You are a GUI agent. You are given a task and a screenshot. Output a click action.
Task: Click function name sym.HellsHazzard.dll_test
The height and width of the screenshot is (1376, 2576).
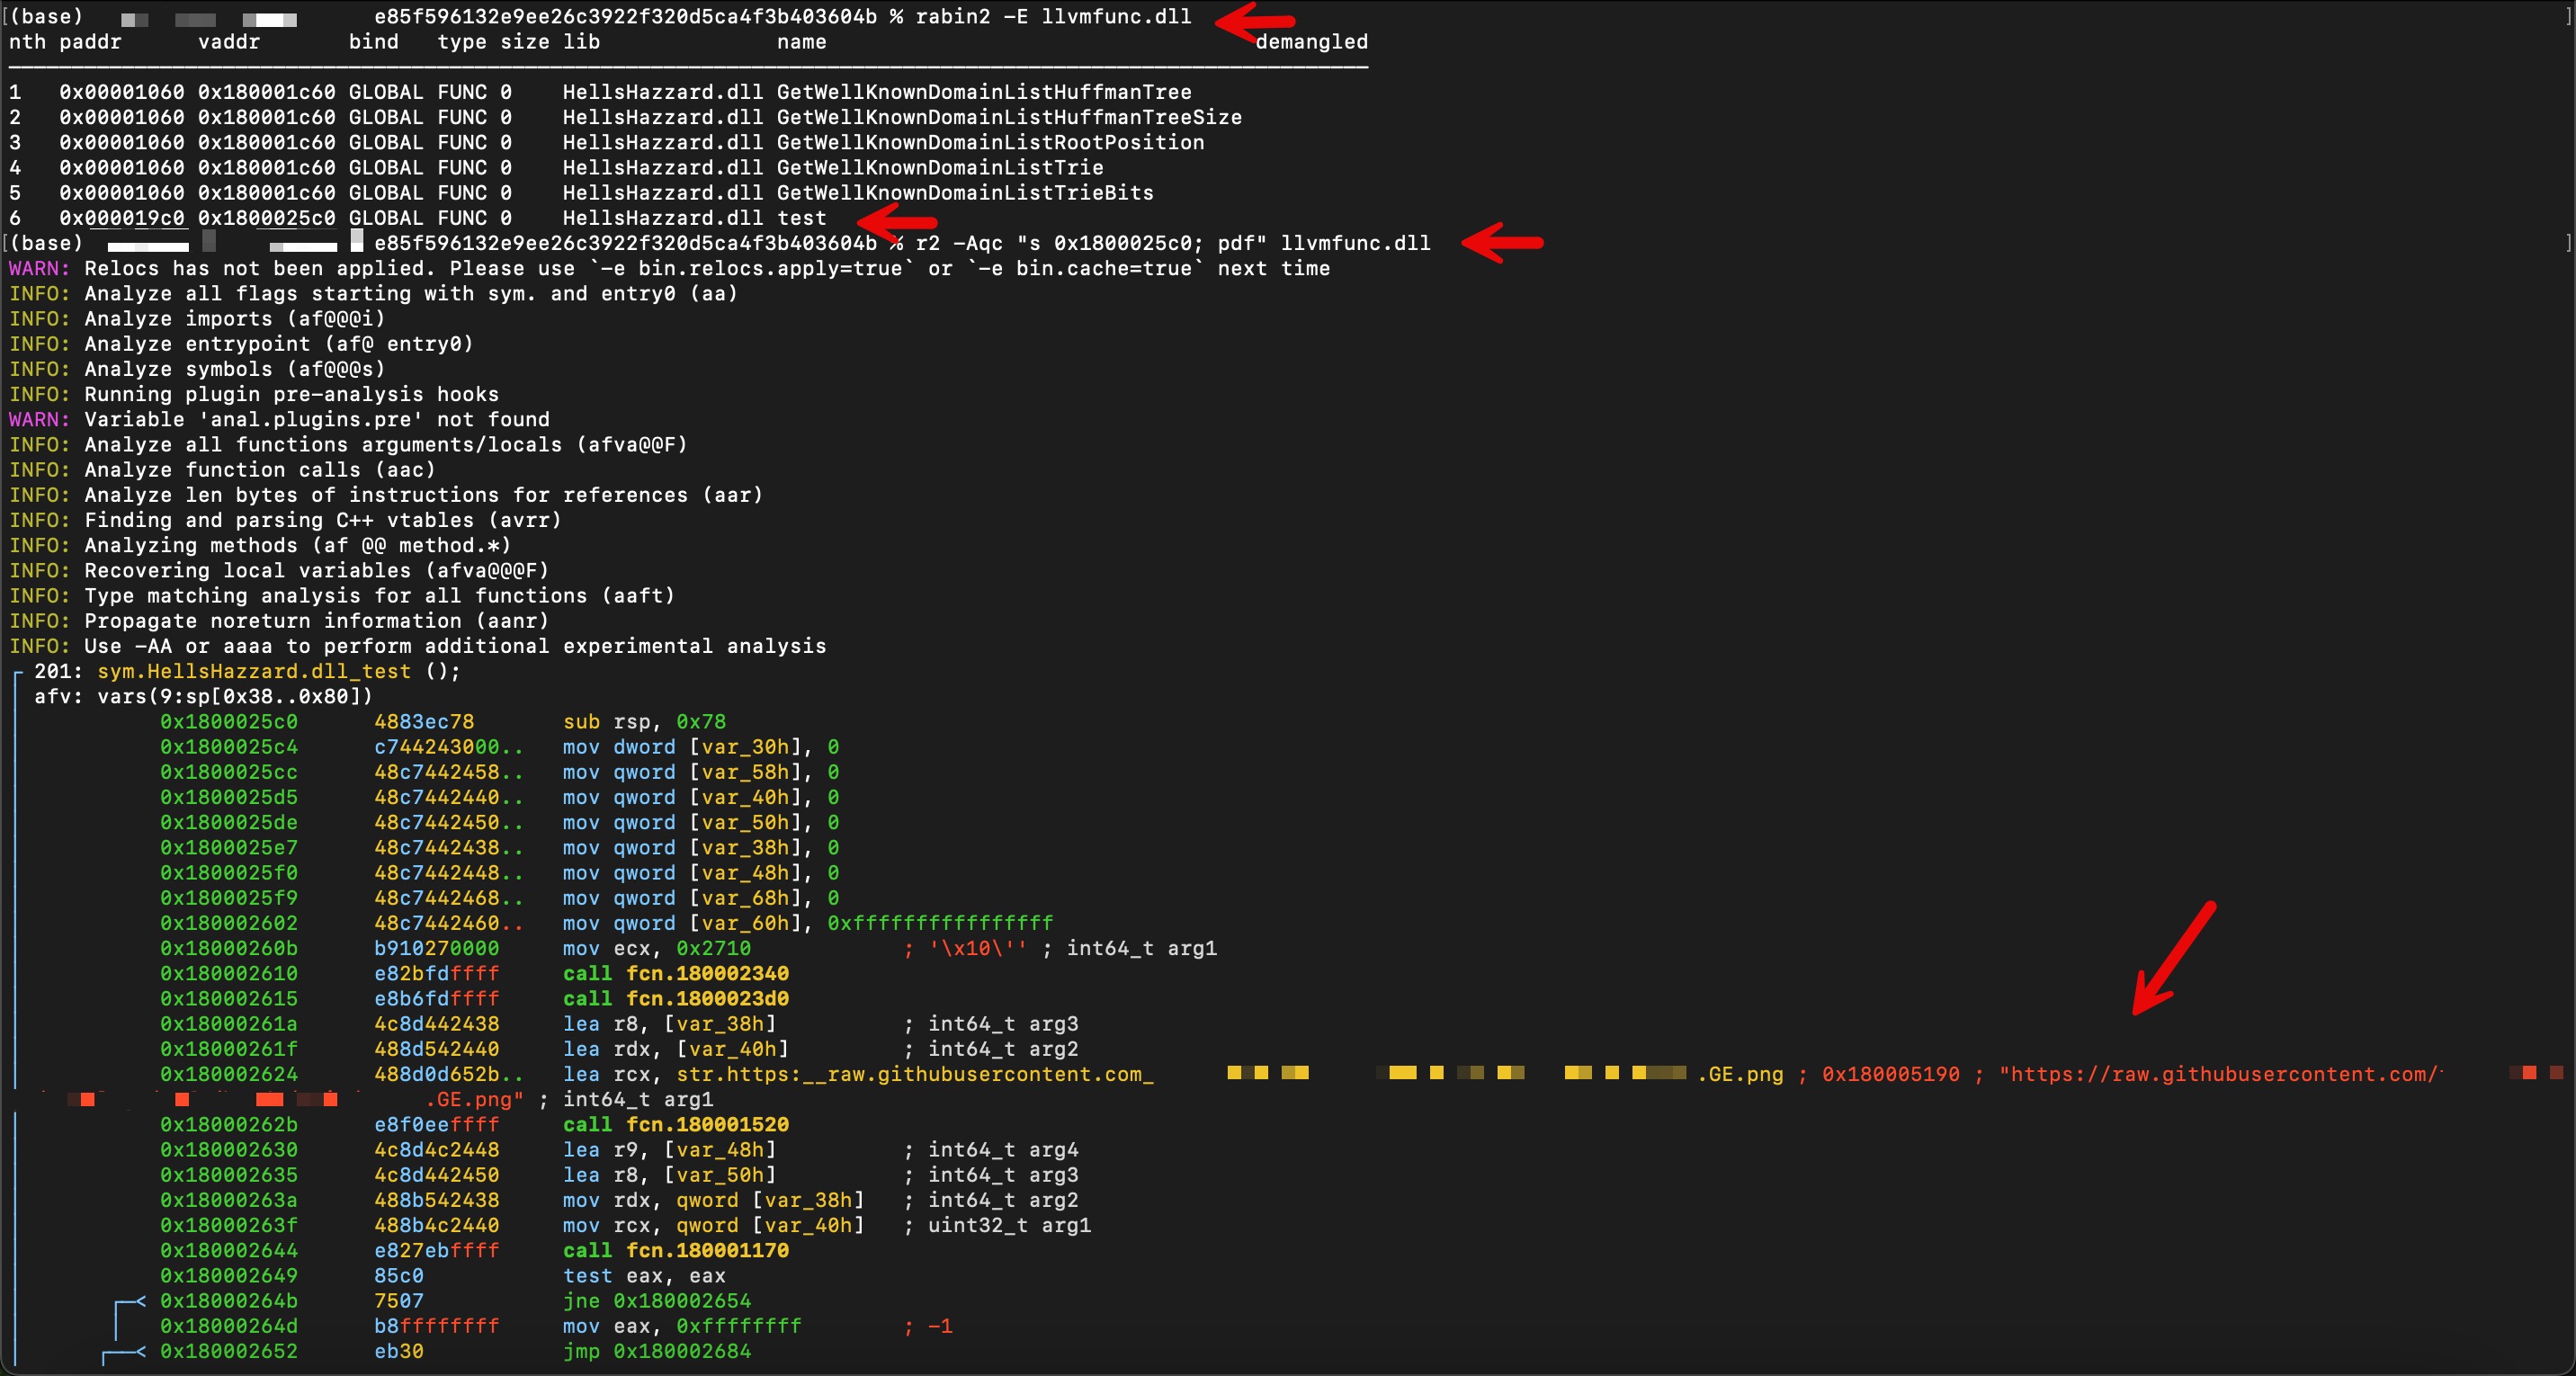[254, 671]
